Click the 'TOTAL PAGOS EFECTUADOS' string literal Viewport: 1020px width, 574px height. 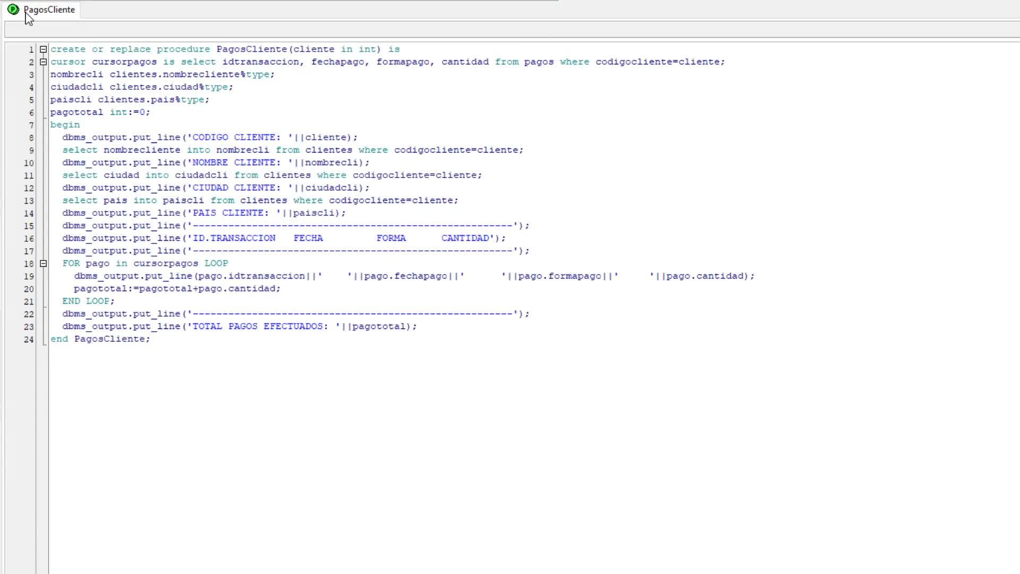(x=257, y=326)
